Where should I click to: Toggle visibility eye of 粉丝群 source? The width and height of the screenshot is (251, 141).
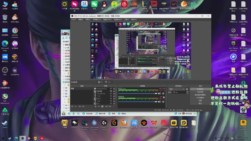click(111, 91)
